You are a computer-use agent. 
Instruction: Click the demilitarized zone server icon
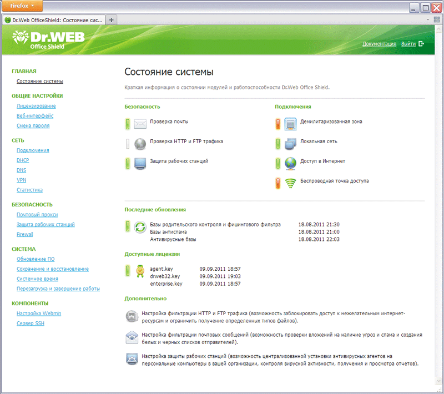(290, 124)
